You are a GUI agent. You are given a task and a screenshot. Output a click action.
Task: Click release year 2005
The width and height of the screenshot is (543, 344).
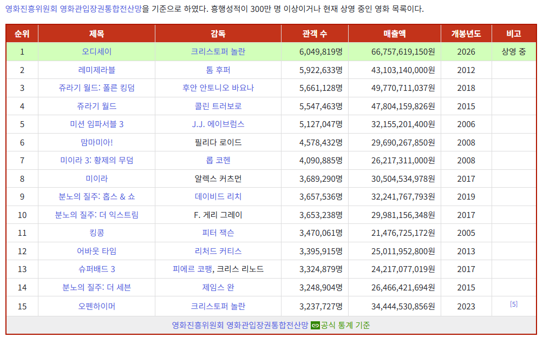466,233
